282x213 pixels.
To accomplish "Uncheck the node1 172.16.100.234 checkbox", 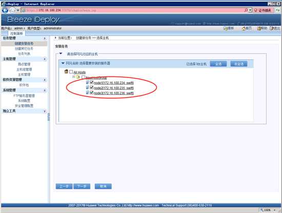I will pos(91,82).
